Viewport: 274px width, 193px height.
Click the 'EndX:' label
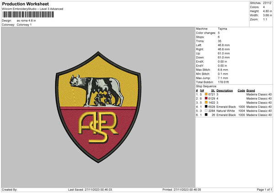(x=200, y=61)
